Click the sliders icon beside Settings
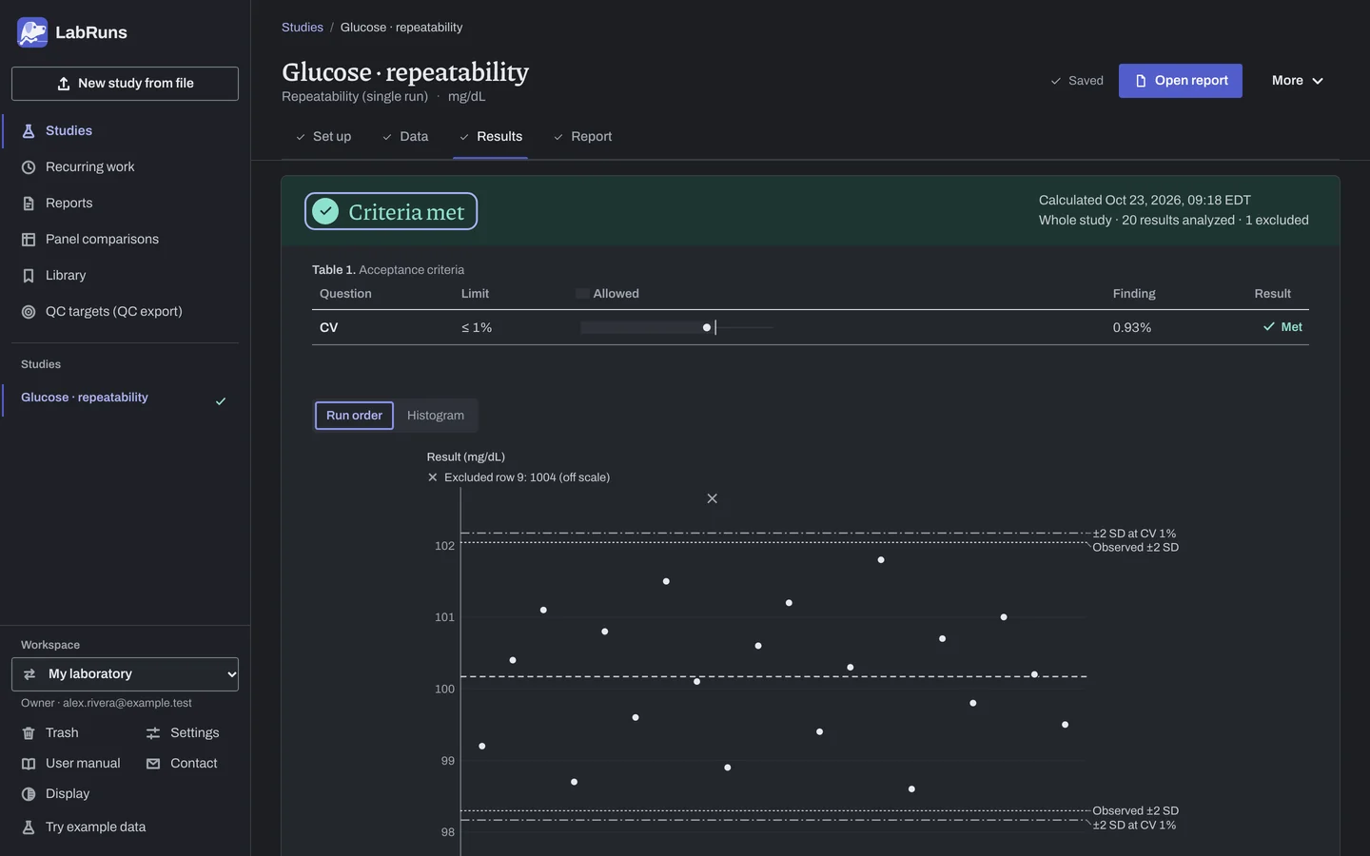This screenshot has width=1370, height=856. click(x=153, y=733)
